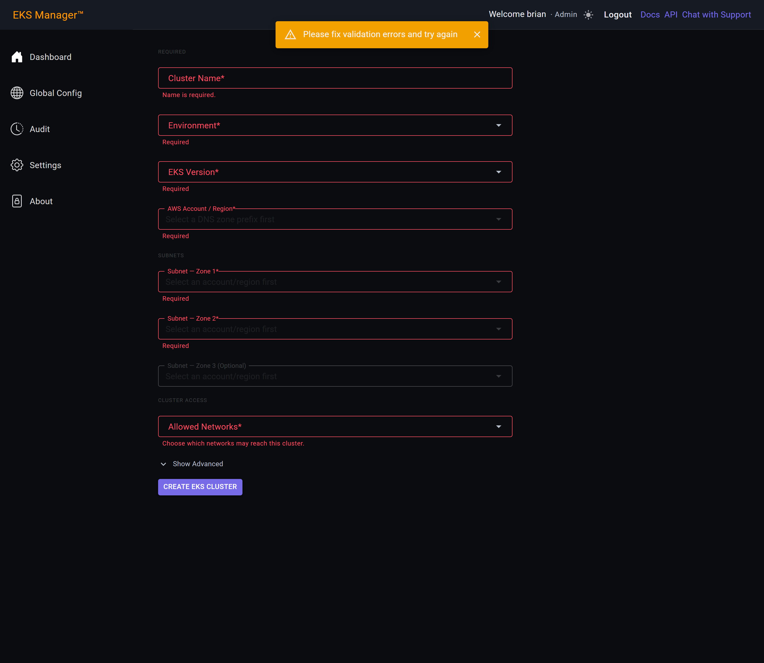
Task: Open the Subnet Zone 2 dropdown
Action: pos(335,329)
